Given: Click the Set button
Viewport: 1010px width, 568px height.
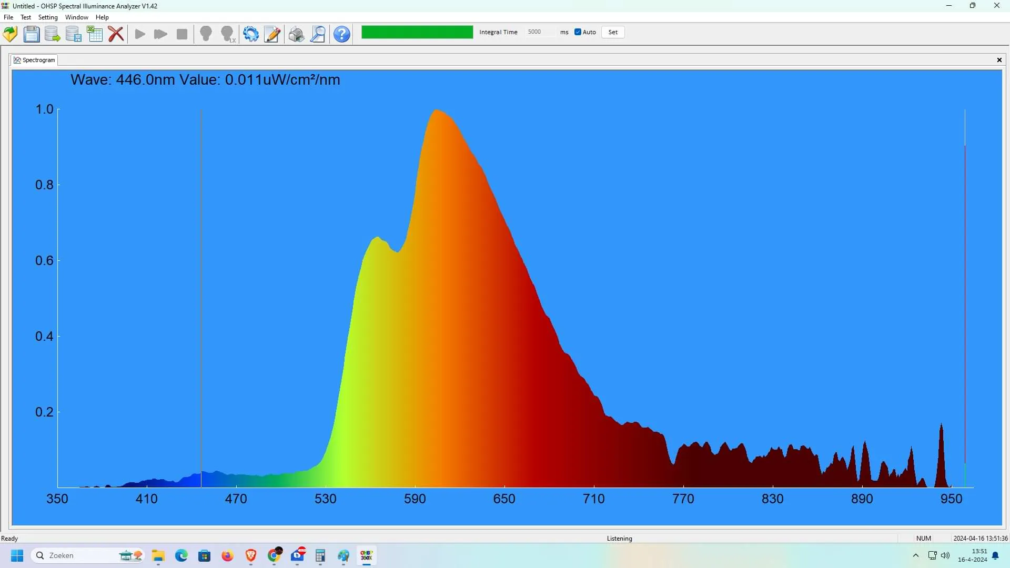Looking at the screenshot, I should pyautogui.click(x=613, y=32).
